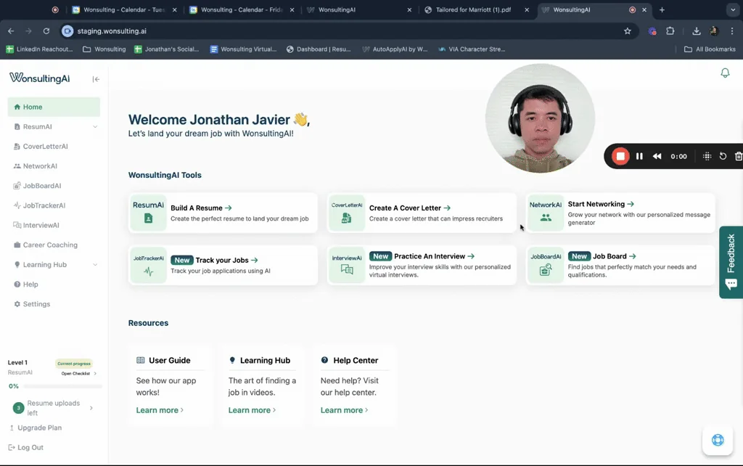Collapse the sidebar with the arrow icon
The image size is (743, 466).
[96, 79]
